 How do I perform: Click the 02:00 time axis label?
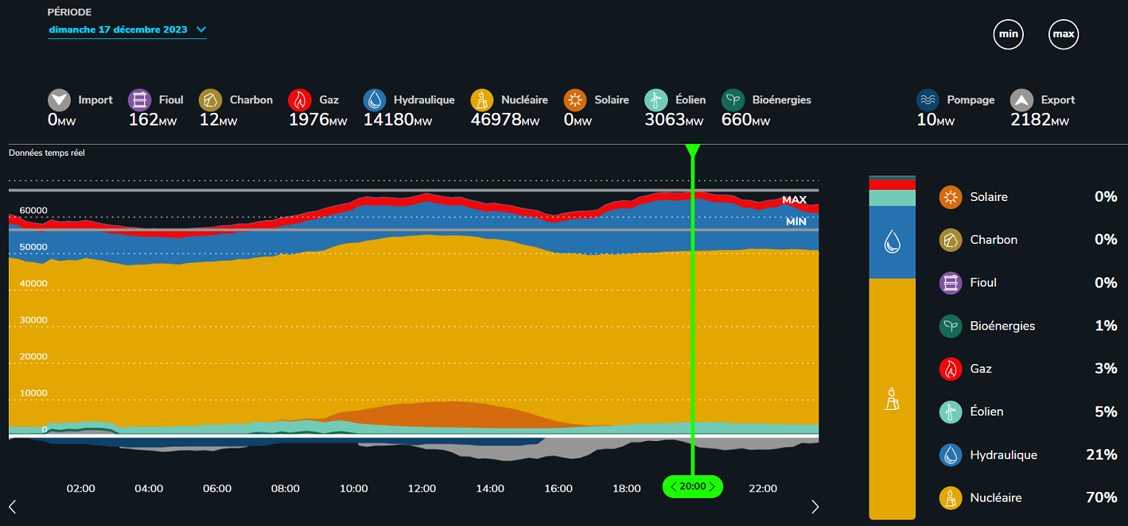(81, 489)
